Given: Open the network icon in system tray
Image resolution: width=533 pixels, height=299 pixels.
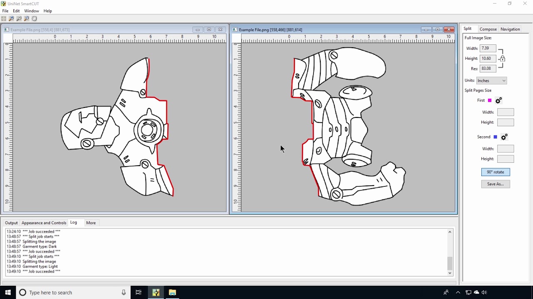Looking at the screenshot, I should [x=468, y=292].
